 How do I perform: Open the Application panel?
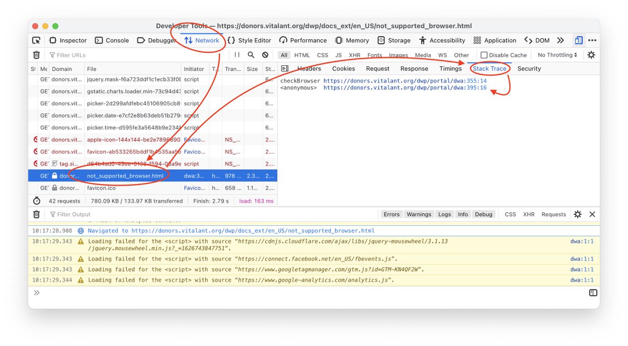click(x=495, y=40)
